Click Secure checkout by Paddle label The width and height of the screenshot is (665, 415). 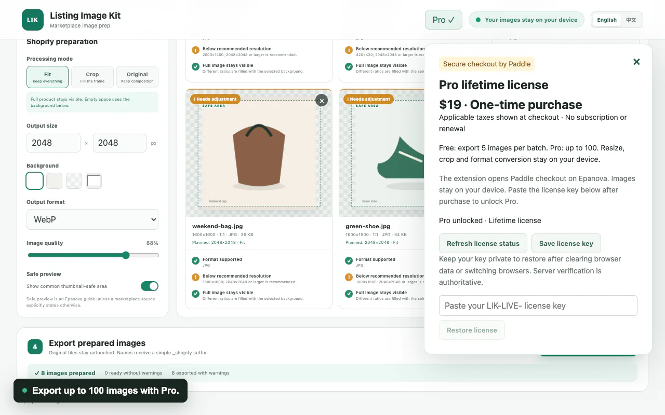click(x=487, y=64)
